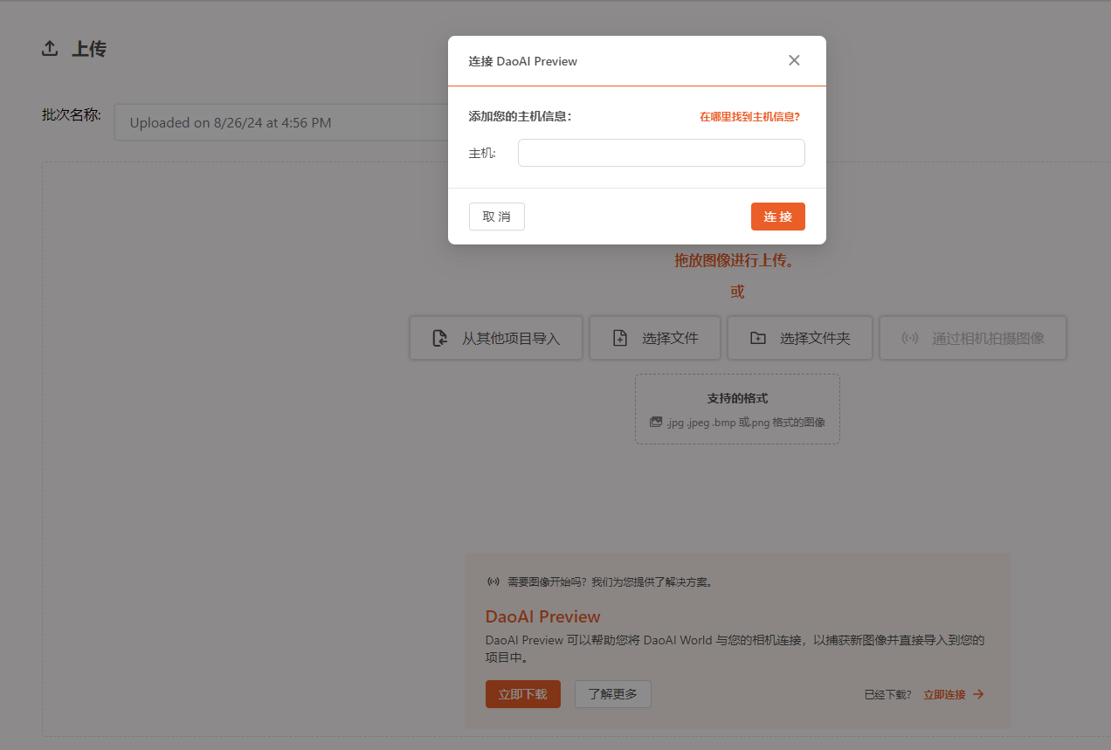Click the broadcast icon in 通过相机拍摄图像
The height and width of the screenshot is (750, 1111).
(910, 338)
